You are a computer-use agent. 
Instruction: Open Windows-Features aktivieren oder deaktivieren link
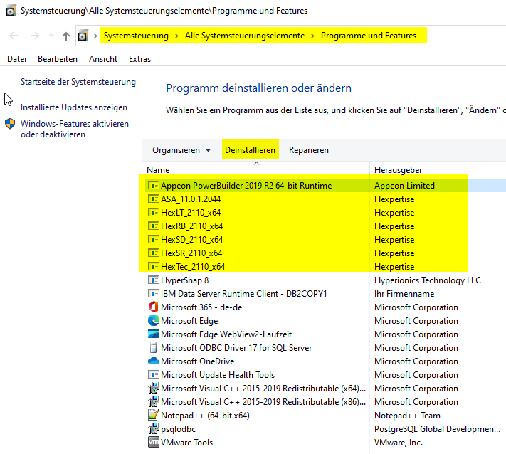[75, 129]
